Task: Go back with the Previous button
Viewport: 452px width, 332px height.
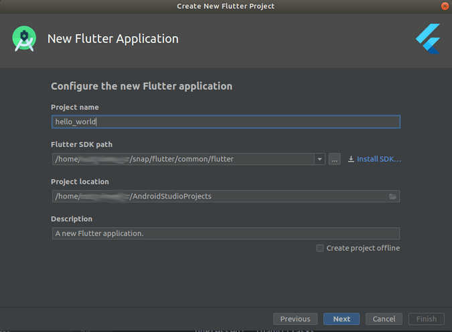Action: (x=295, y=319)
